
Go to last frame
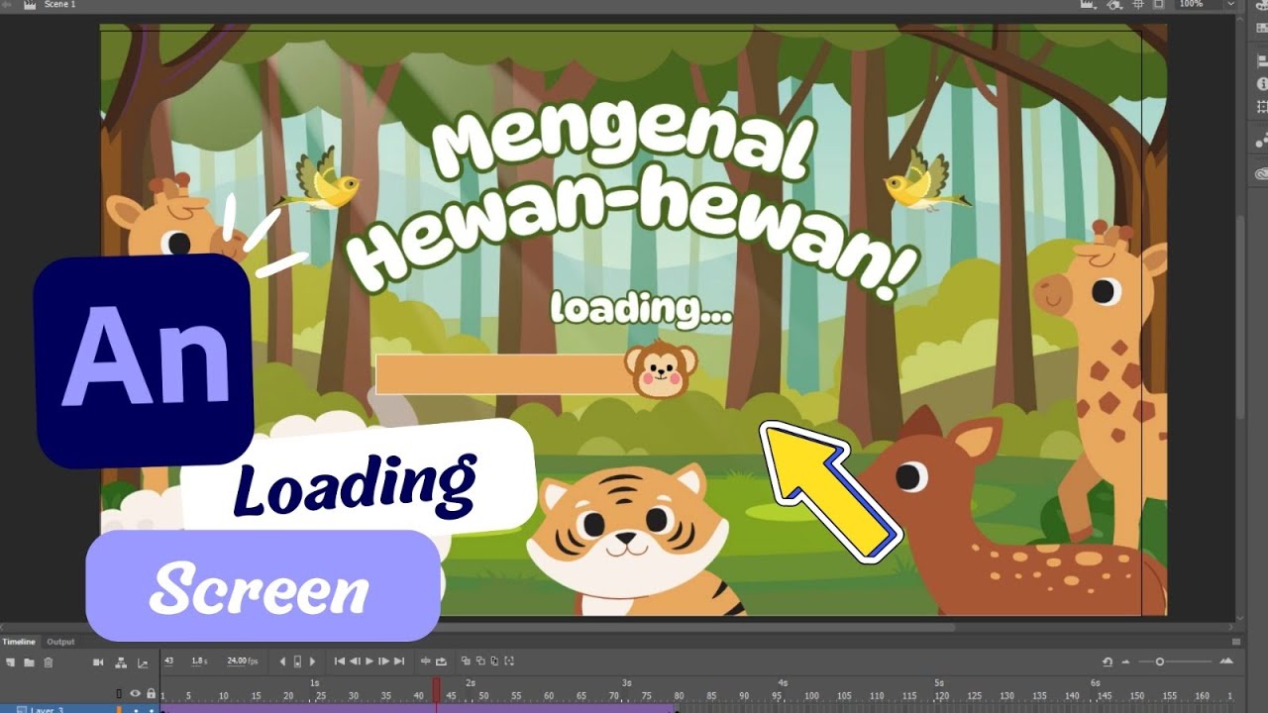point(399,662)
